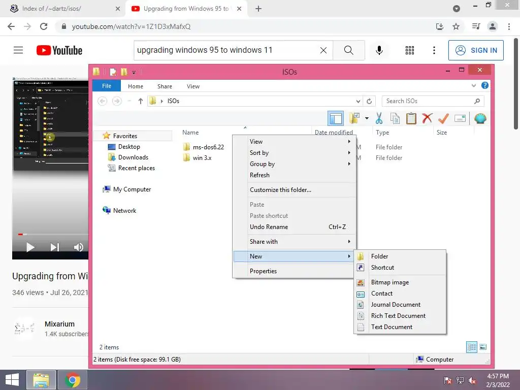Screen dimensions: 520x390
Task: Click the Copy icon in Explorer toolbar
Action: point(395,118)
